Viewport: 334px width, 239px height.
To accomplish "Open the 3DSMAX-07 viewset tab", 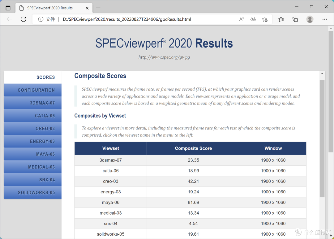I will point(32,103).
